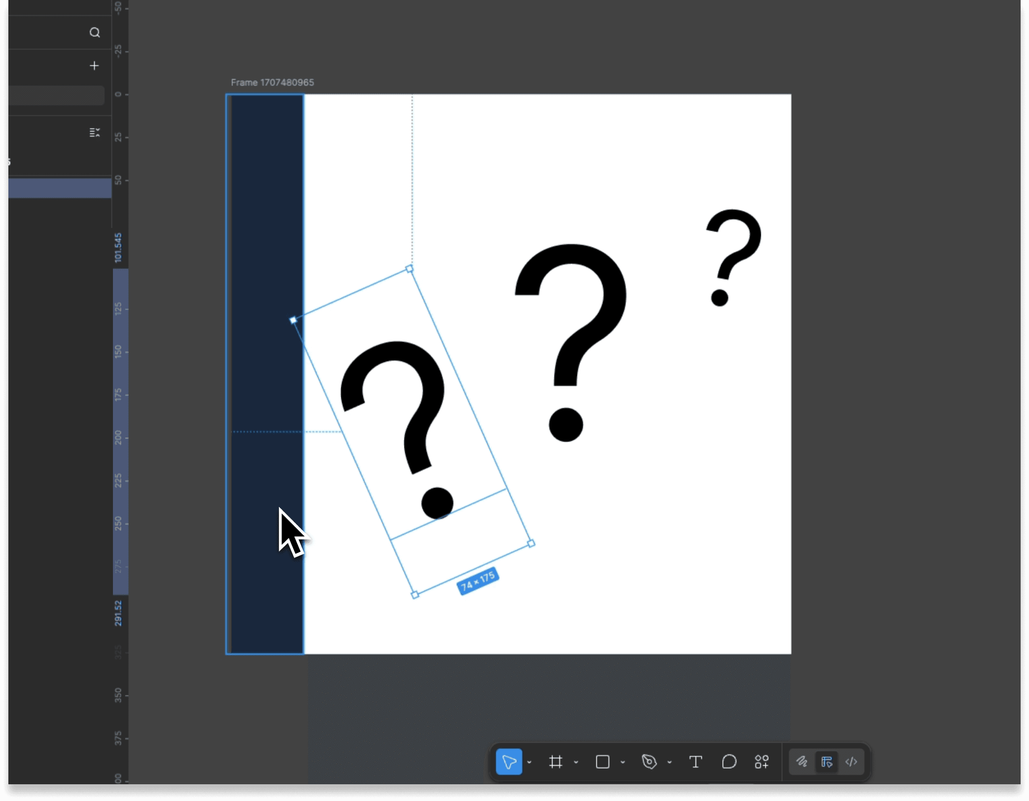The width and height of the screenshot is (1029, 801).
Task: Select the Rectangle shape tool
Action: pyautogui.click(x=602, y=761)
